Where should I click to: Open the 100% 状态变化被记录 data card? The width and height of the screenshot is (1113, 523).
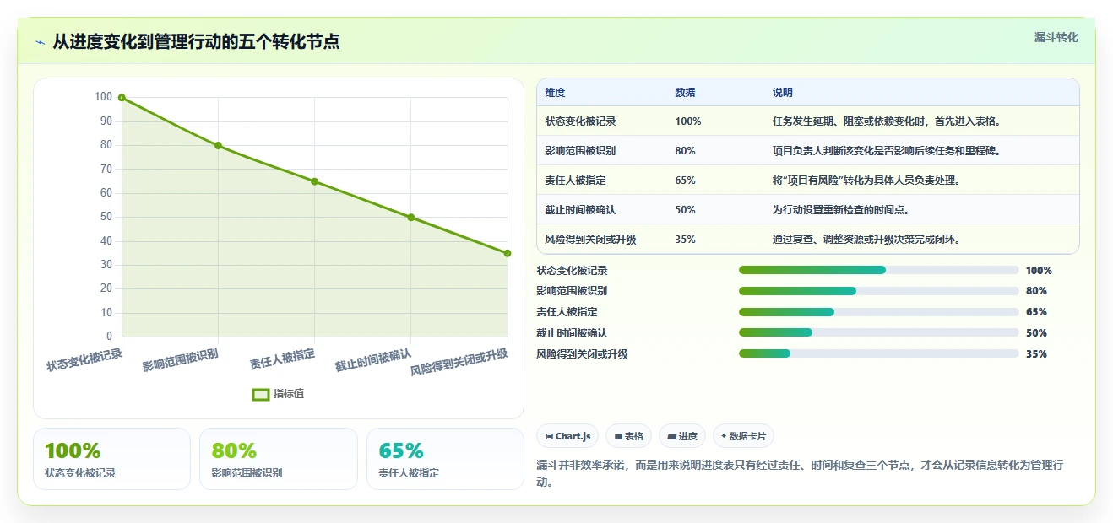111,459
